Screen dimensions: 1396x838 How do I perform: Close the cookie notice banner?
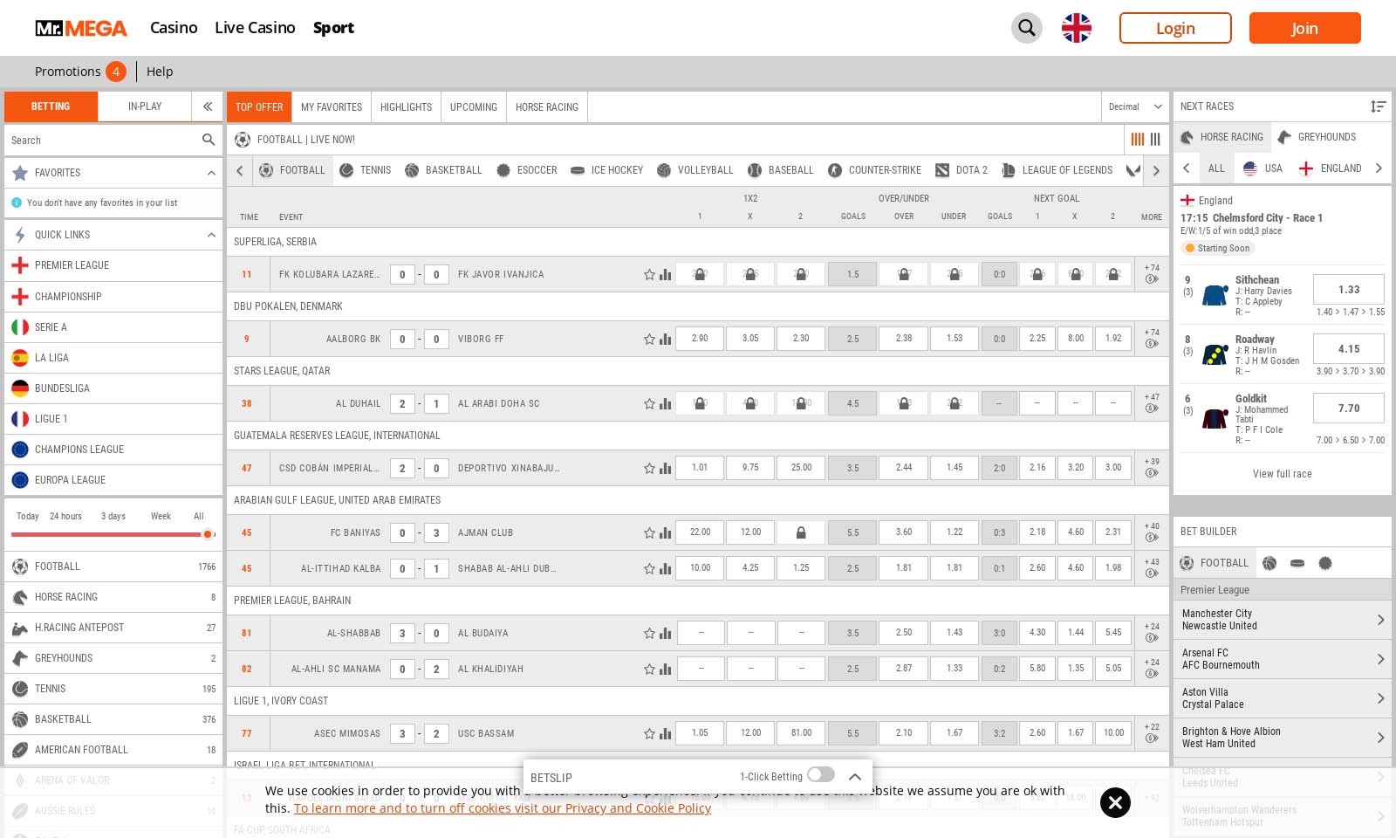pyautogui.click(x=1115, y=802)
